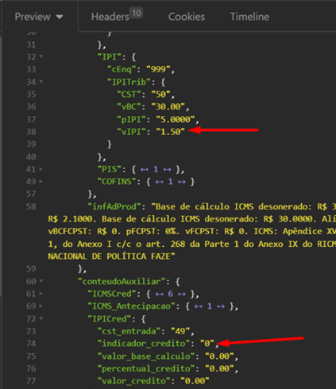Click the ICMSCred folded count 6

click(x=170, y=294)
